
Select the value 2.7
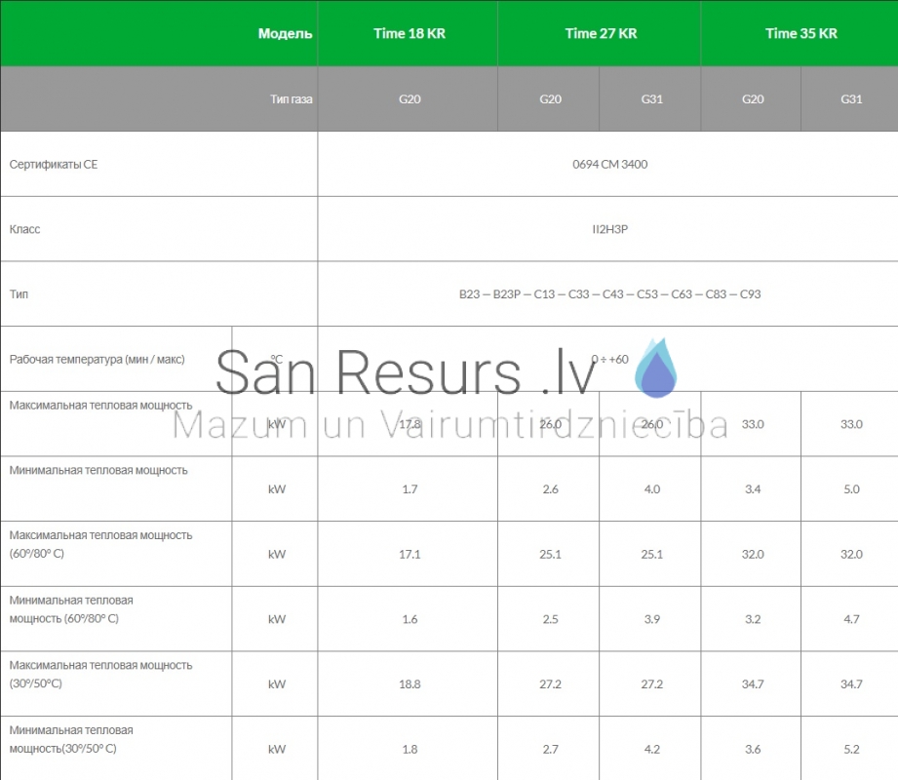(550, 749)
